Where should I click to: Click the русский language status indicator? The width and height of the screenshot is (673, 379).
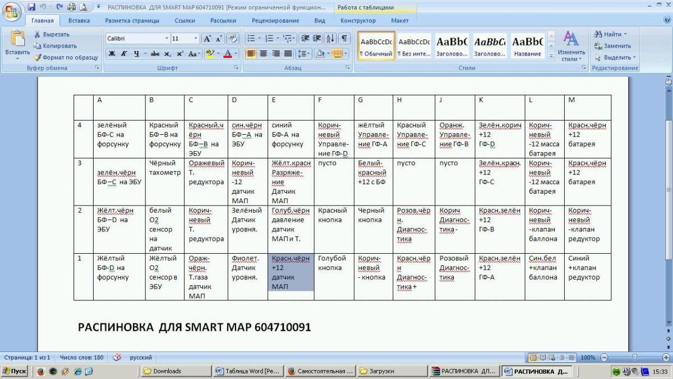point(141,357)
